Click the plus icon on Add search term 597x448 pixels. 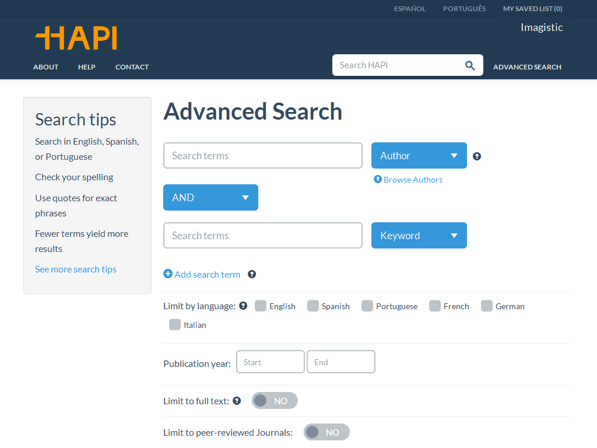[x=168, y=274]
